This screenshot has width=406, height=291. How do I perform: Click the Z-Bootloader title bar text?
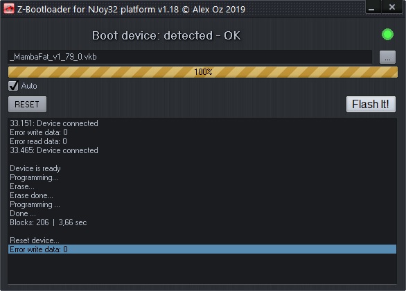131,9
